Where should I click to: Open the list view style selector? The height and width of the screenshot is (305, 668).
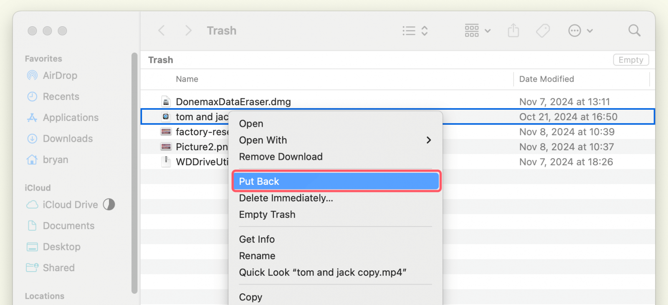[x=415, y=30]
